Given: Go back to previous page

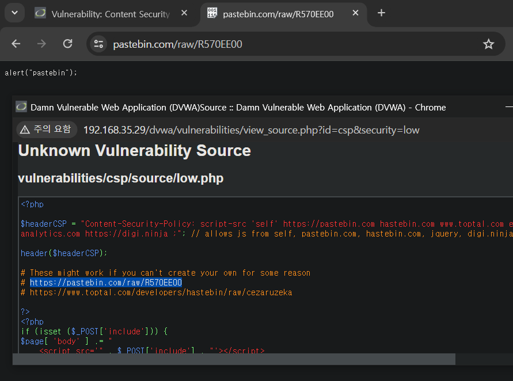Looking at the screenshot, I should coord(16,44).
